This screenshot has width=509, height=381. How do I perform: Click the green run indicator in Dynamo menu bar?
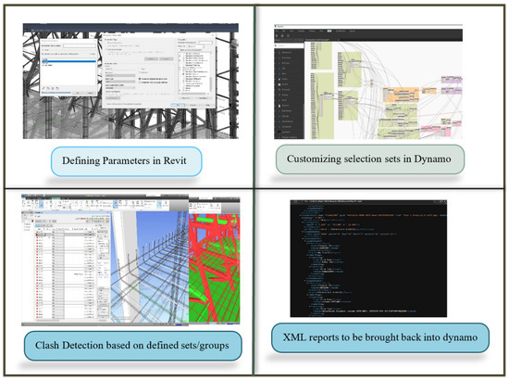point(329,31)
